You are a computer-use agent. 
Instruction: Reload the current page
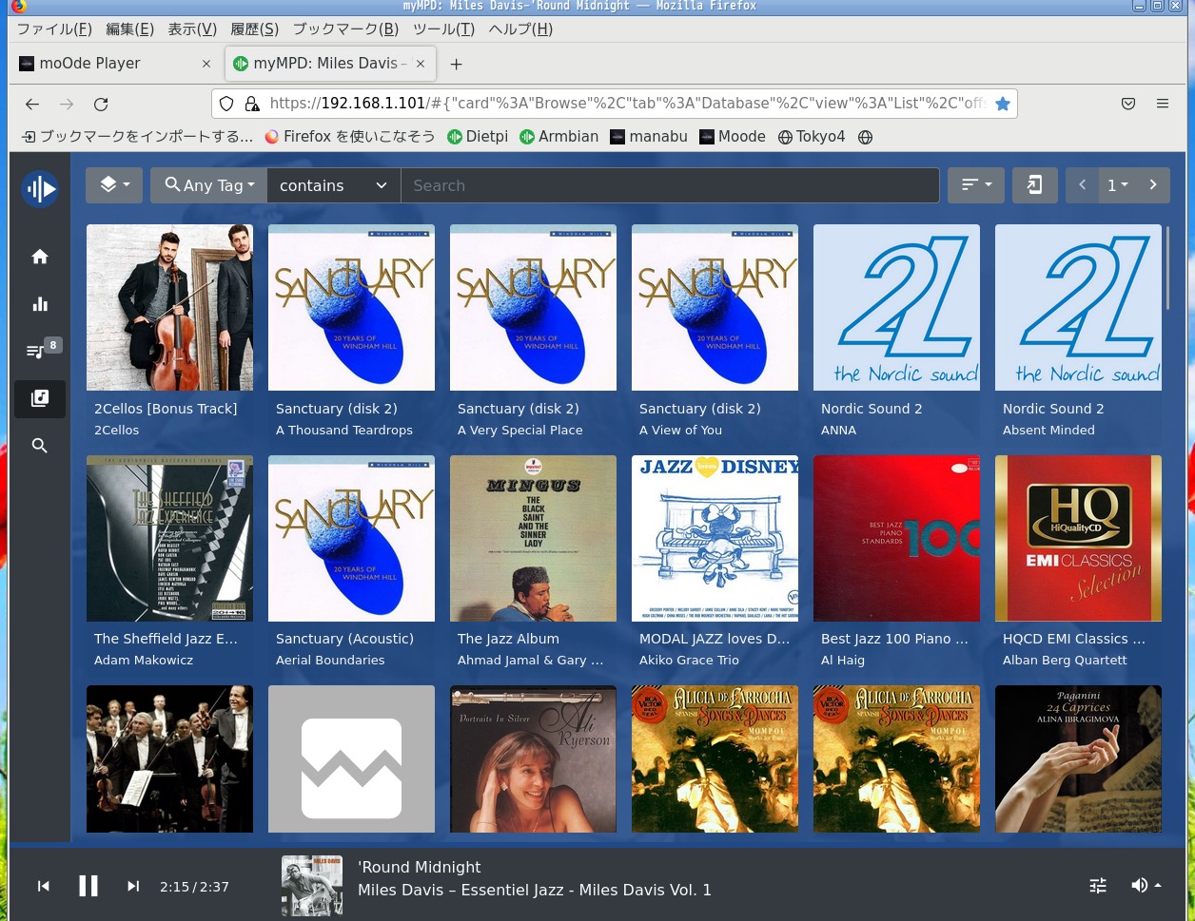point(101,104)
